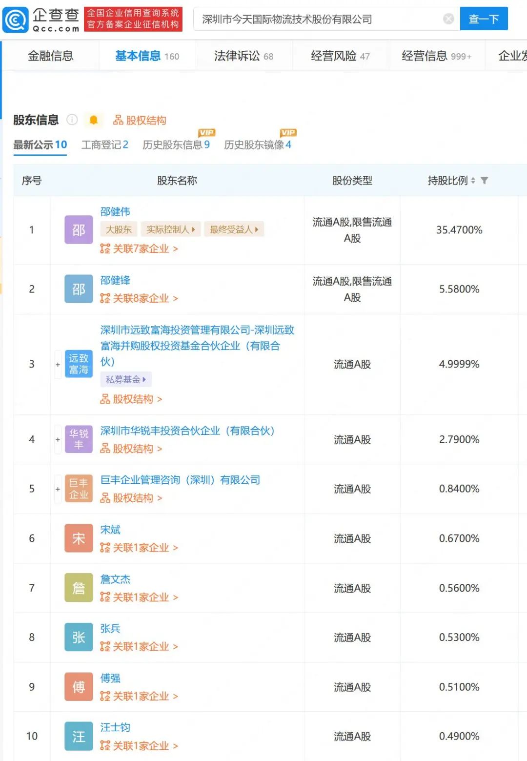The height and width of the screenshot is (761, 527).
Task: Sort by 持股比例 using sort arrows
Action: click(x=473, y=181)
